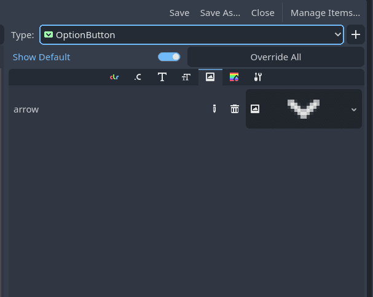373x297 pixels.
Task: Delete the arrow item with the trash icon
Action: pos(235,109)
